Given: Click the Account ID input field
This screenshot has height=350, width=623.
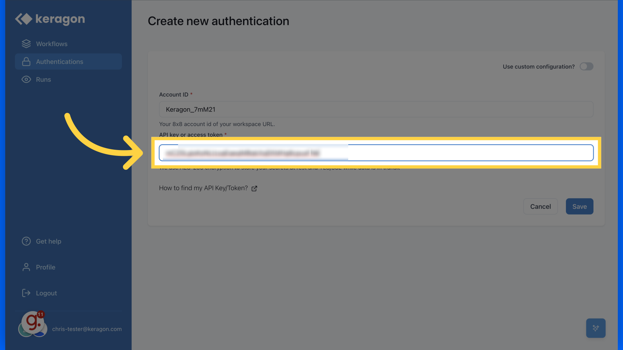Looking at the screenshot, I should tap(376, 109).
